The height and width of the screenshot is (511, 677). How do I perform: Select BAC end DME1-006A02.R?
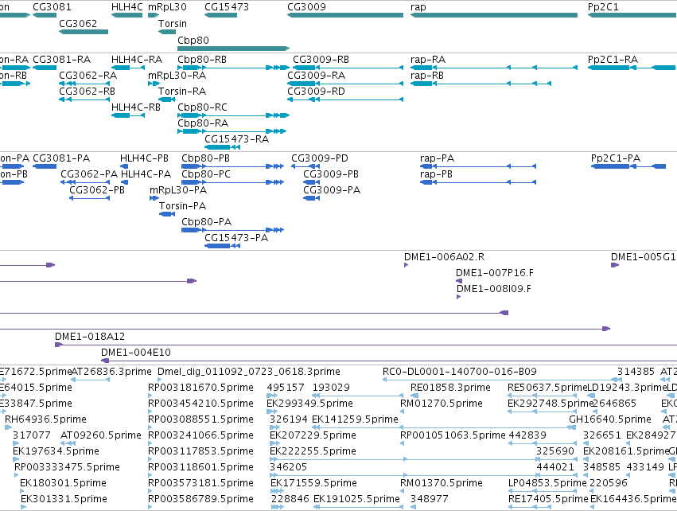(x=407, y=265)
